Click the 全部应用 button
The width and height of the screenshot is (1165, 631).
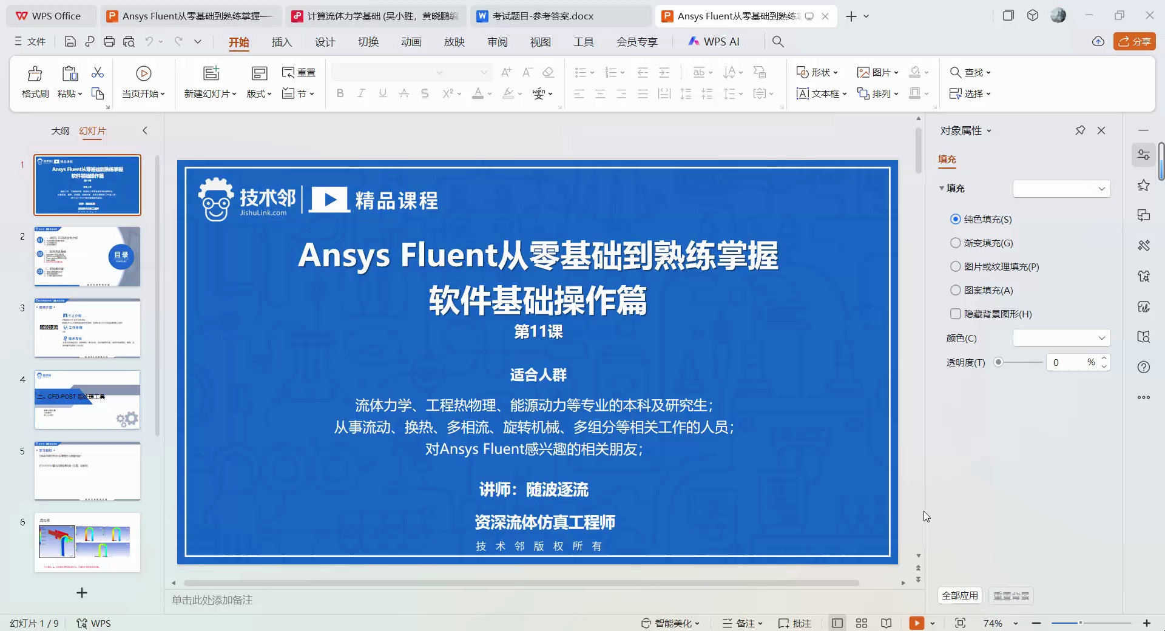click(x=959, y=596)
